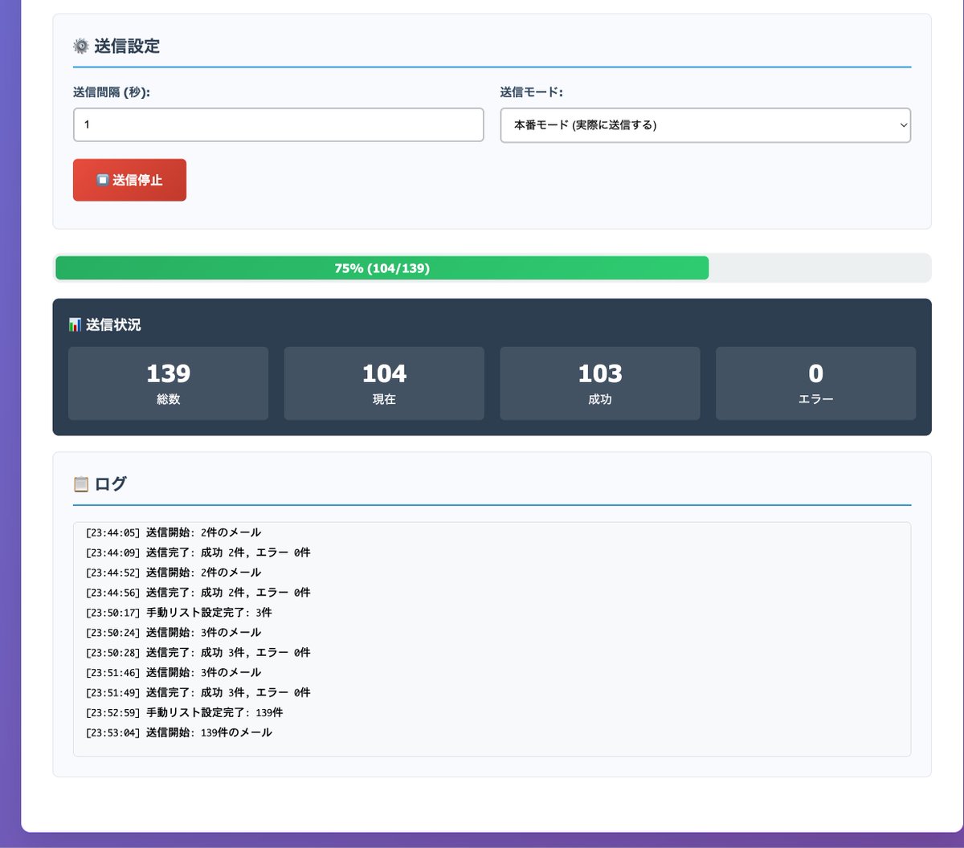Click the 送信設定 section heading
This screenshot has height=848, width=964.
[x=127, y=47]
